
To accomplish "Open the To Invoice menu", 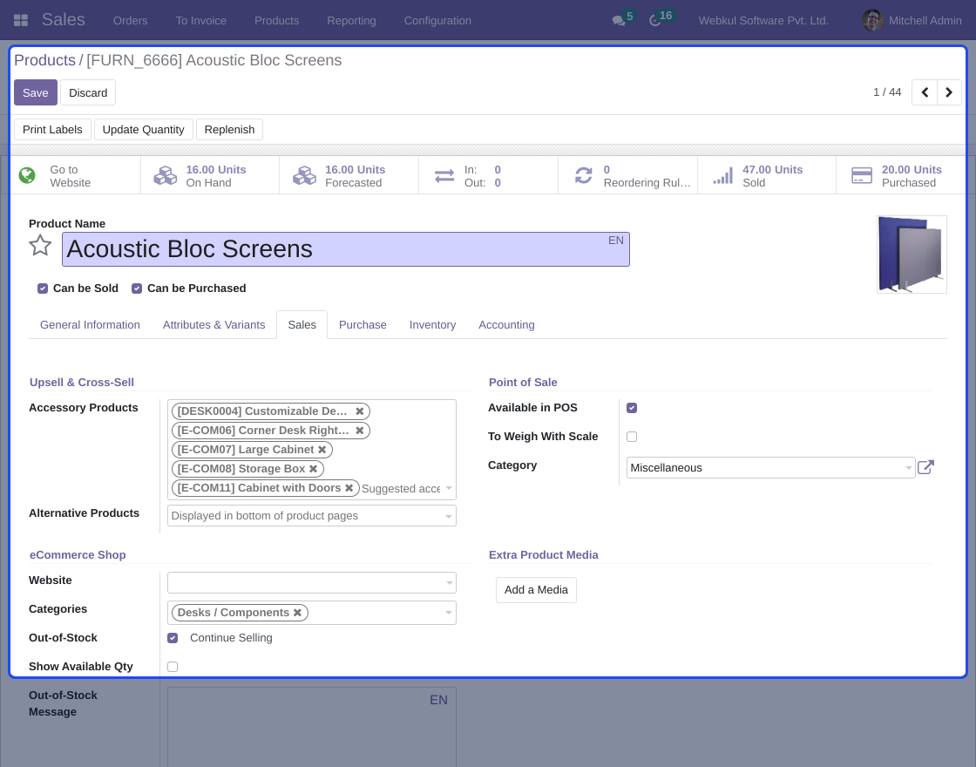I will 201,21.
